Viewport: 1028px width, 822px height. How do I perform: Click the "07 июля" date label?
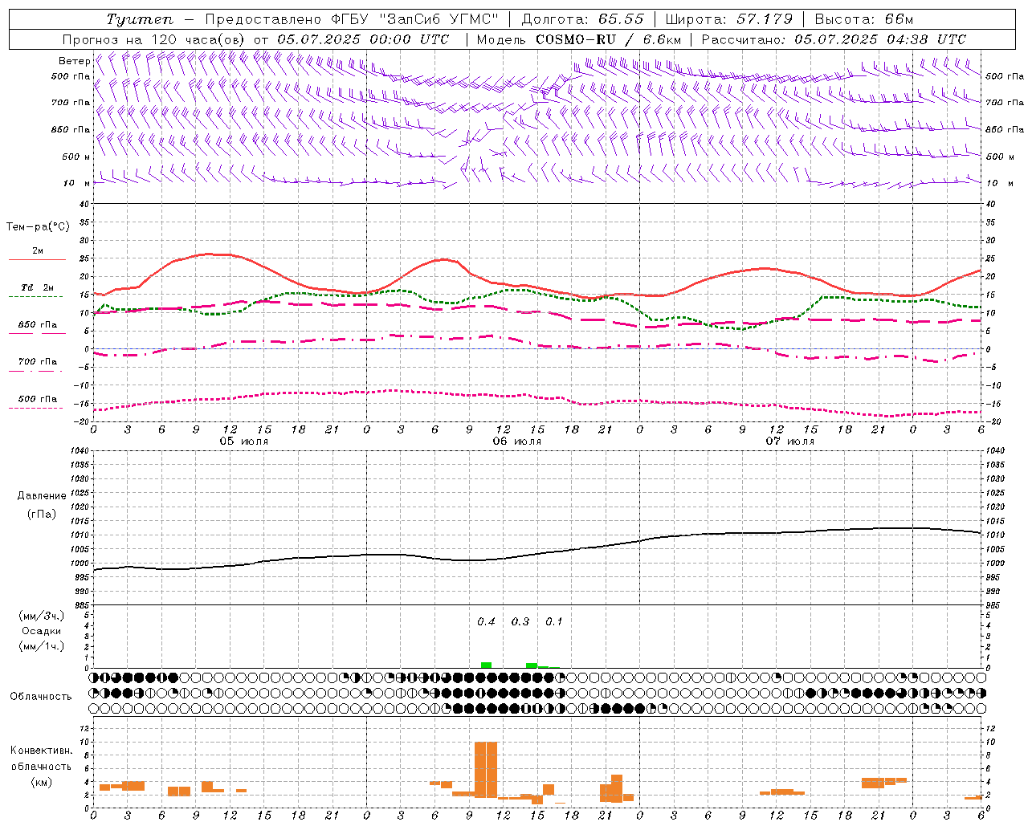click(790, 442)
